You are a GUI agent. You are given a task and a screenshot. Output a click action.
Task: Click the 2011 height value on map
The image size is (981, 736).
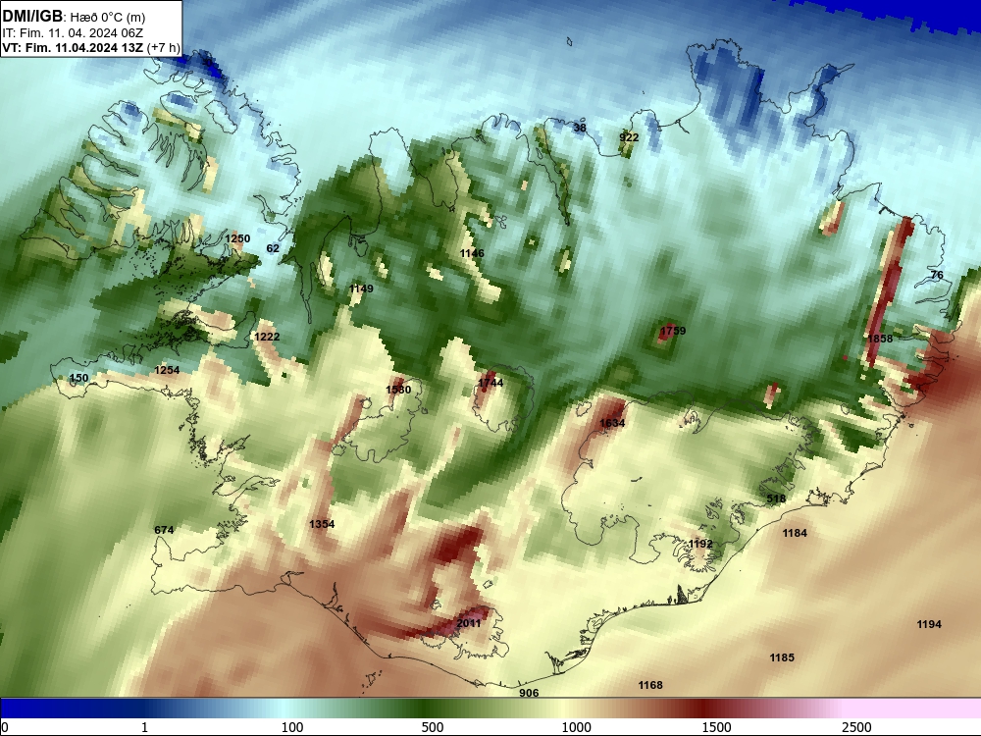[469, 623]
